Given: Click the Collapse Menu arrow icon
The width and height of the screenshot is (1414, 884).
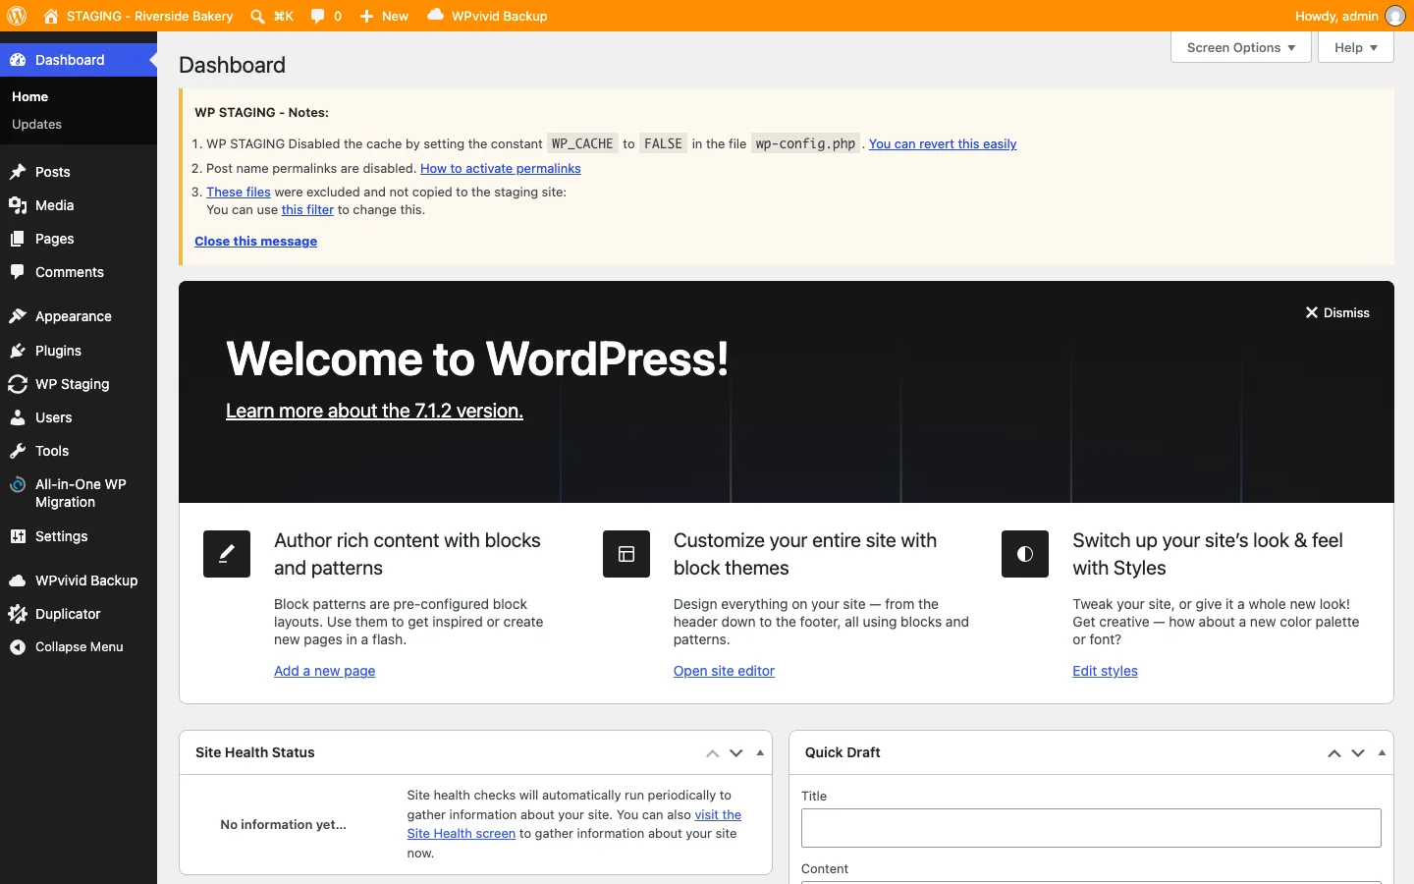Looking at the screenshot, I should tap(18, 647).
